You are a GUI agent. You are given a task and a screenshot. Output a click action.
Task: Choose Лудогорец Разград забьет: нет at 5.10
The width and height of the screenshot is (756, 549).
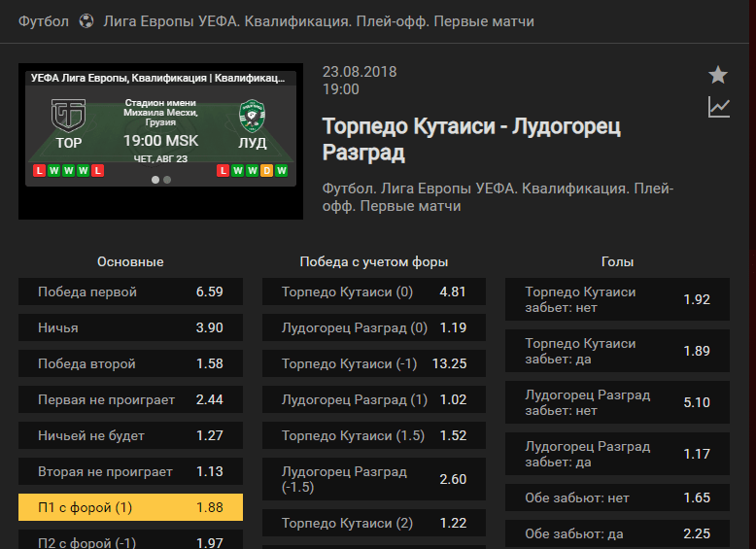618,402
